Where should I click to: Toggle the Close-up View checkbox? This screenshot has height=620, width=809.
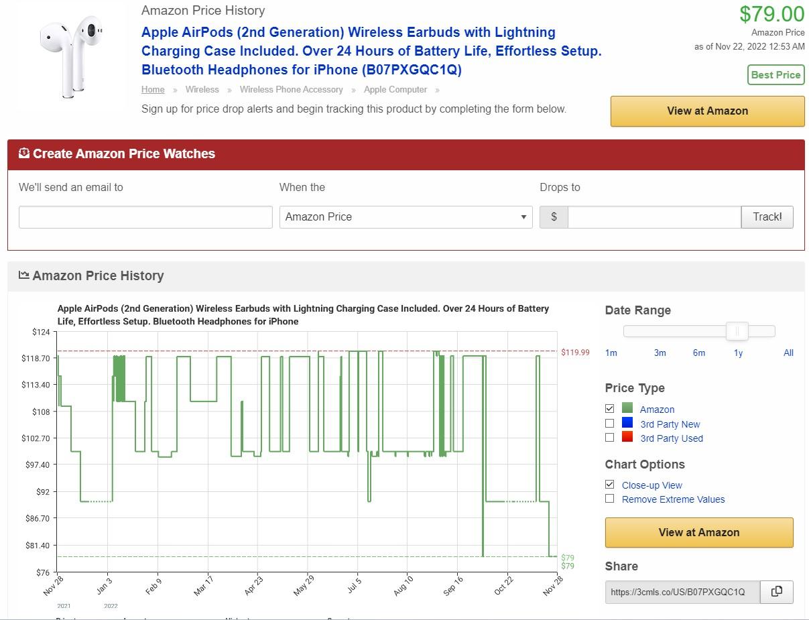tap(609, 484)
